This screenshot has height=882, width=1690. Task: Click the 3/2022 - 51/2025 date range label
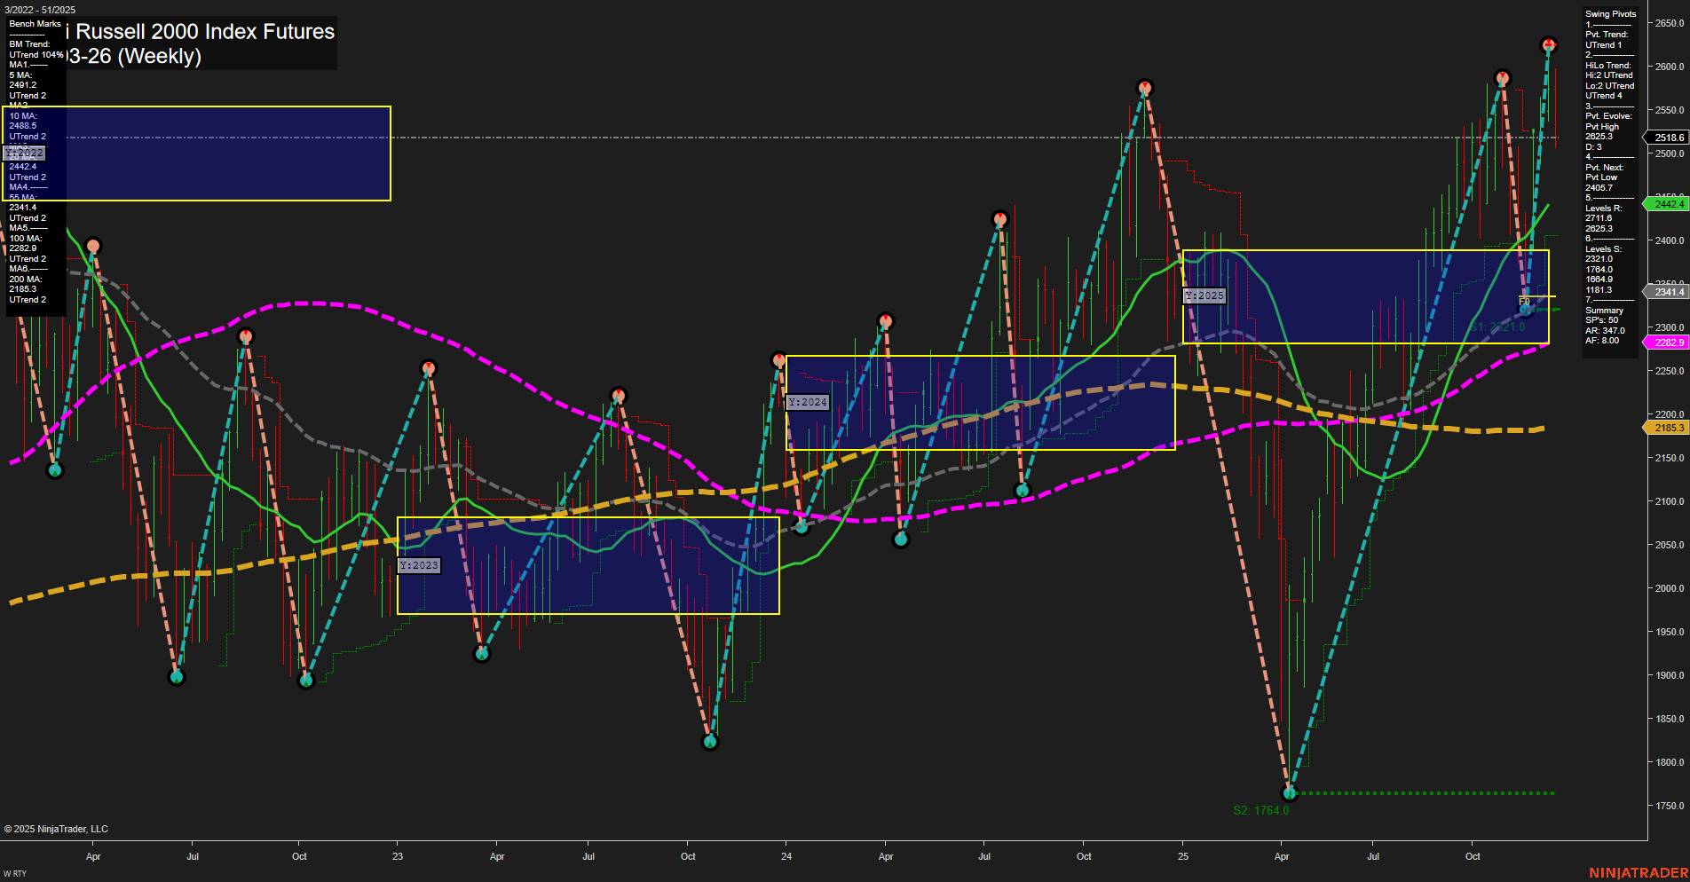(39, 10)
